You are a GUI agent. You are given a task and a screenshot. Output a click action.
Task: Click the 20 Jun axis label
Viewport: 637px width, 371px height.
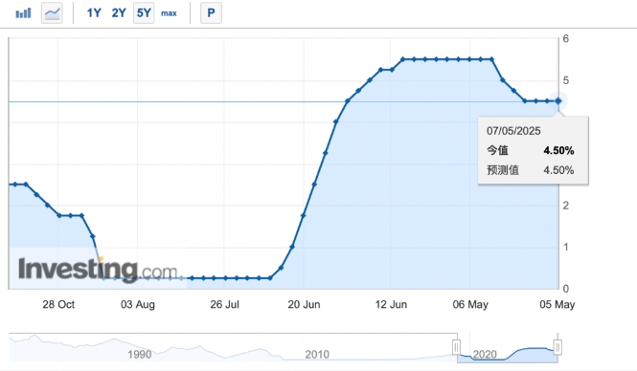pos(304,304)
